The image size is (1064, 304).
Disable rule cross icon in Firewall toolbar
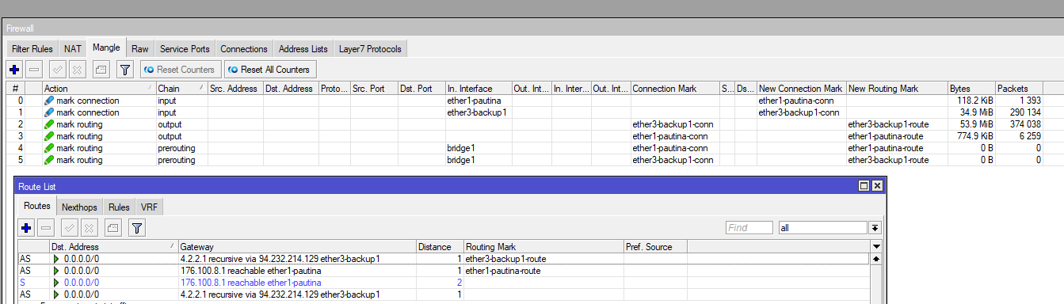click(x=76, y=70)
